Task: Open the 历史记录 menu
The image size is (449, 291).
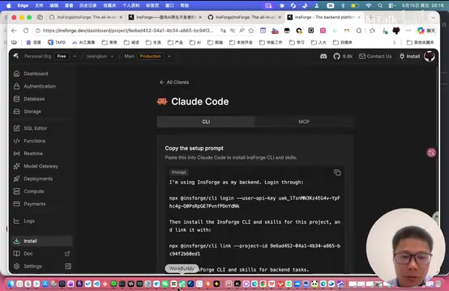Action: [x=88, y=6]
